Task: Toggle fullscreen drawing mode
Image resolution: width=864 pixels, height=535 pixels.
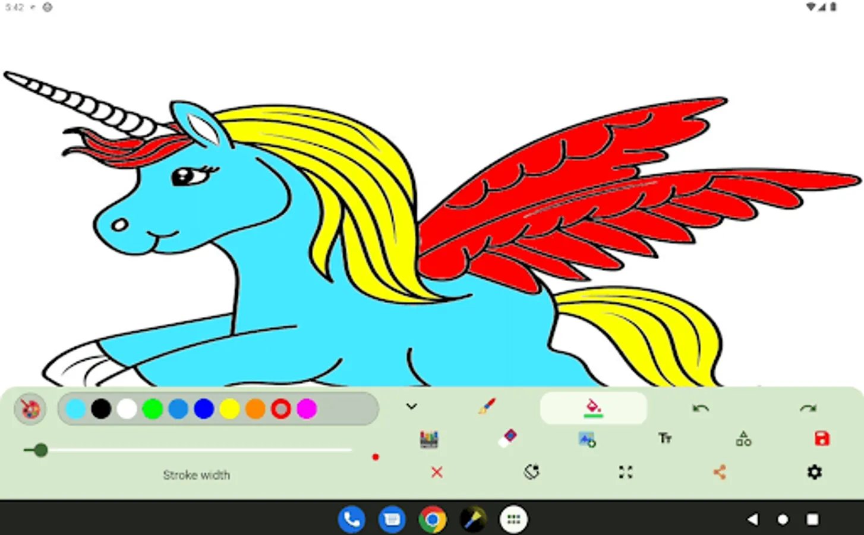Action: click(625, 472)
